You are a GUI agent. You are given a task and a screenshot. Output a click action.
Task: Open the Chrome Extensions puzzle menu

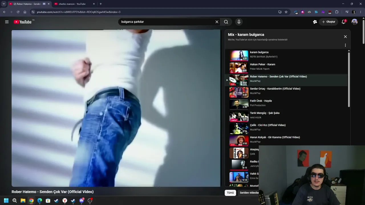[337, 12]
